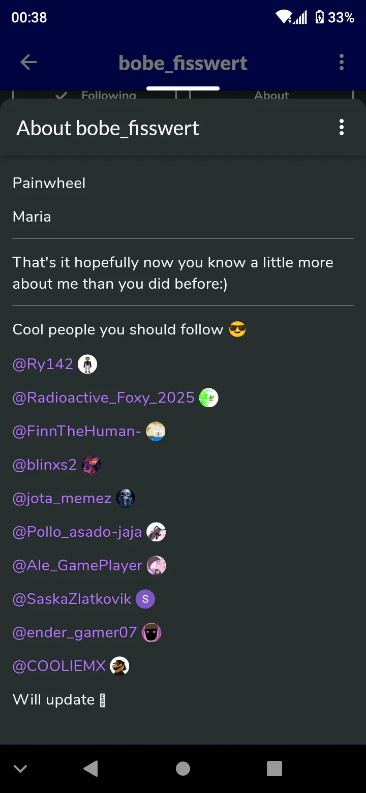This screenshot has height=793, width=366.
Task: Open the @Pollo_asado-jaja profile link
Action: click(x=77, y=532)
